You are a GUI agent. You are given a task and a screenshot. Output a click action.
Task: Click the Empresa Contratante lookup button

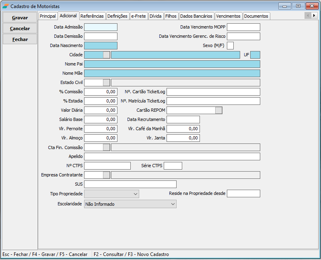click(106, 175)
